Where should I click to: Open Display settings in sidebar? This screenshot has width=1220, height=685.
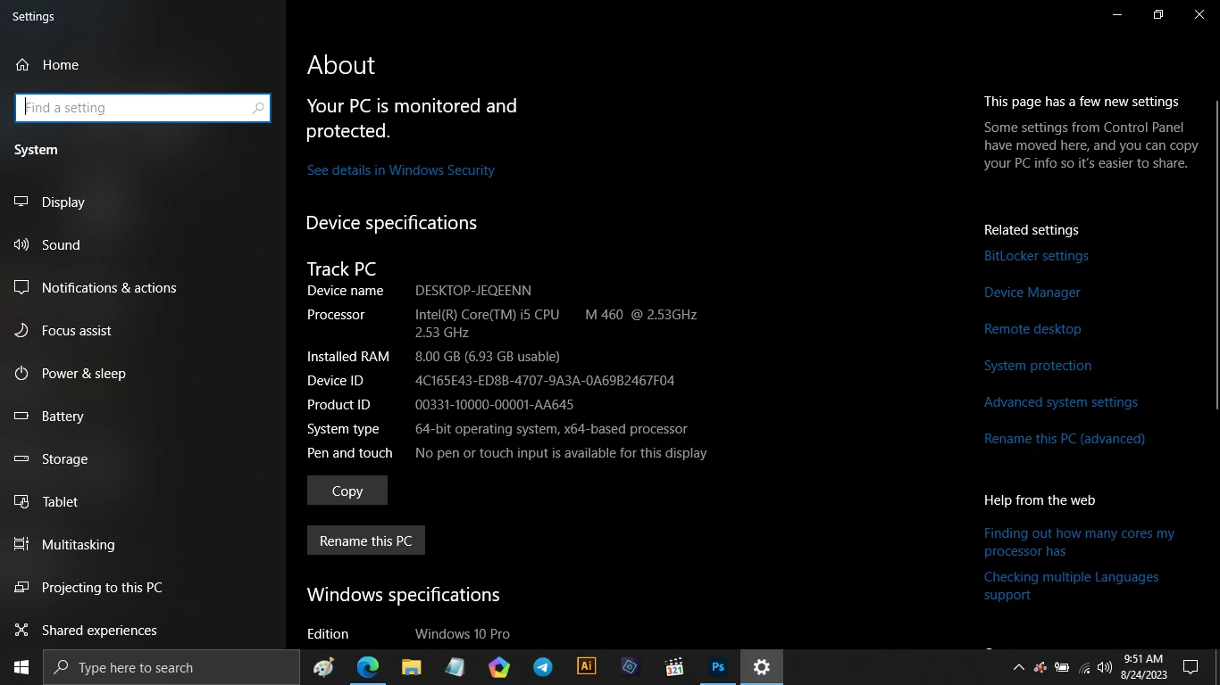pyautogui.click(x=50, y=202)
